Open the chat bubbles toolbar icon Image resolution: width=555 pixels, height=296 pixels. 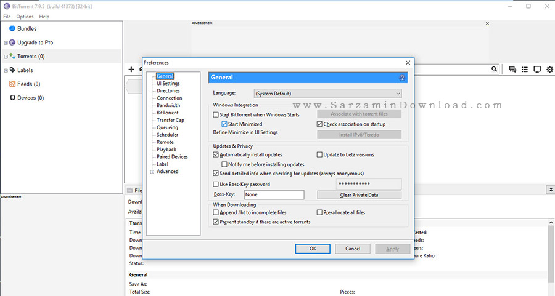coord(512,70)
